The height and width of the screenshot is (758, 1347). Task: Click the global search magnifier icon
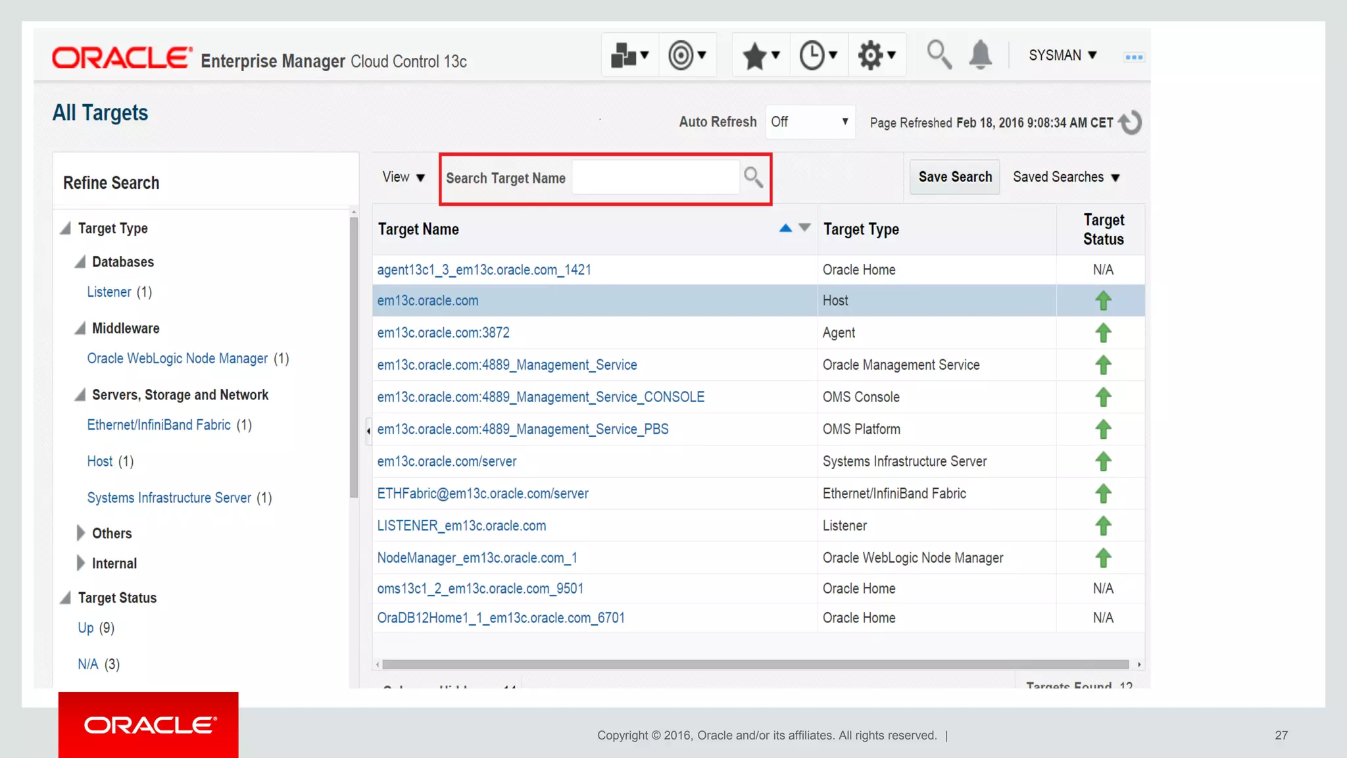coord(939,54)
